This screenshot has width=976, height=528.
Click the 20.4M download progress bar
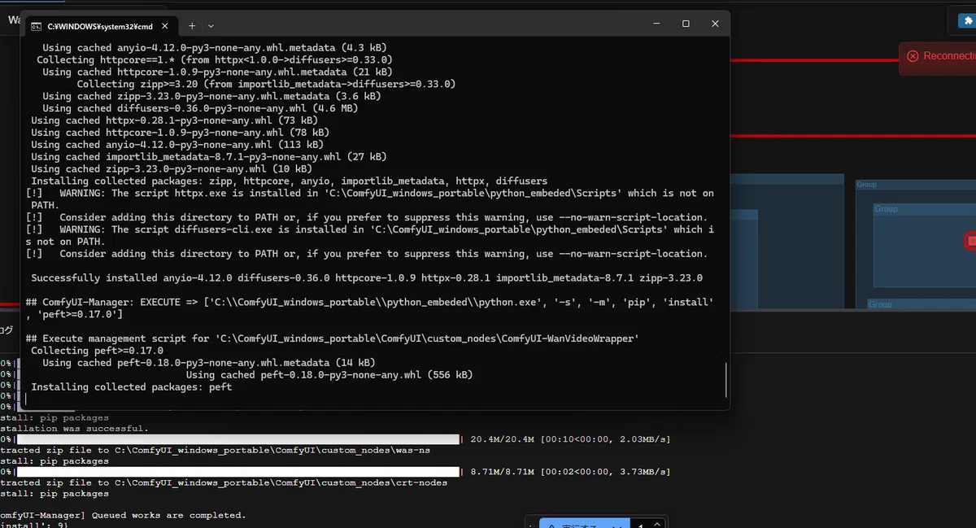(238, 439)
